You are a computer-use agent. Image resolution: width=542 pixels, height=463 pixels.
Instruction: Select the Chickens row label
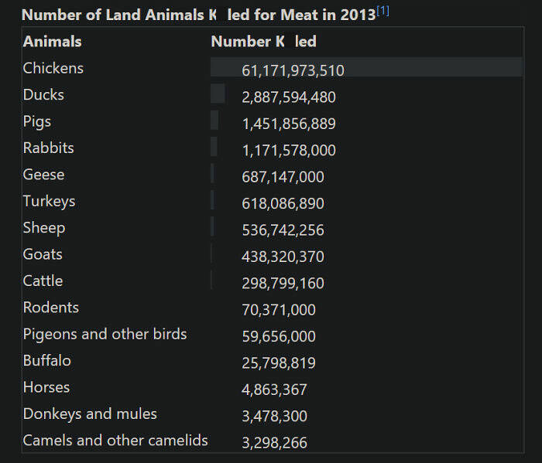coord(53,68)
